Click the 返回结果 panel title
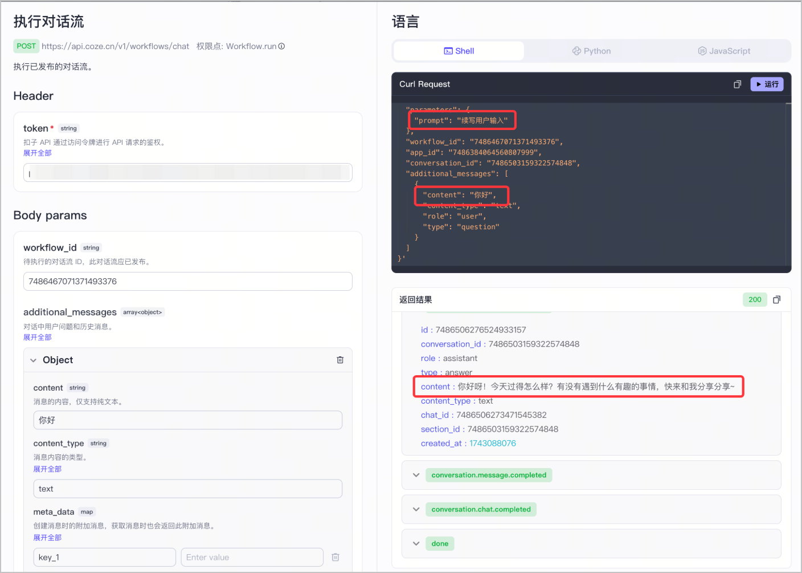This screenshot has width=802, height=573. pyautogui.click(x=416, y=299)
